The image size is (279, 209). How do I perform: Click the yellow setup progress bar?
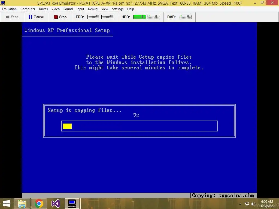coord(67,126)
